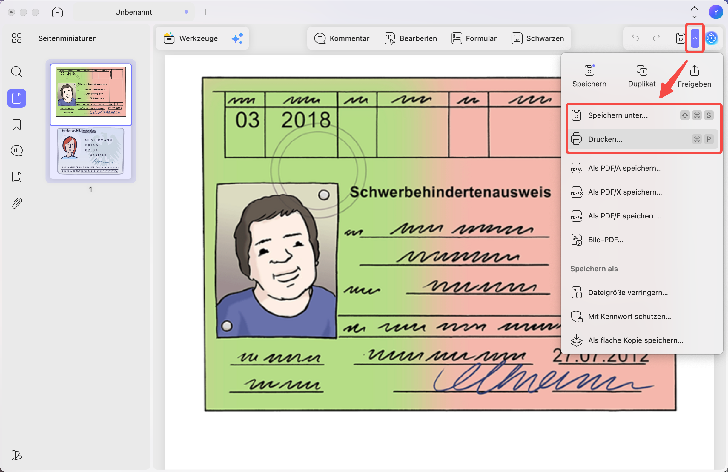
Task: Open the UPDF AI swirl icon
Action: click(712, 38)
